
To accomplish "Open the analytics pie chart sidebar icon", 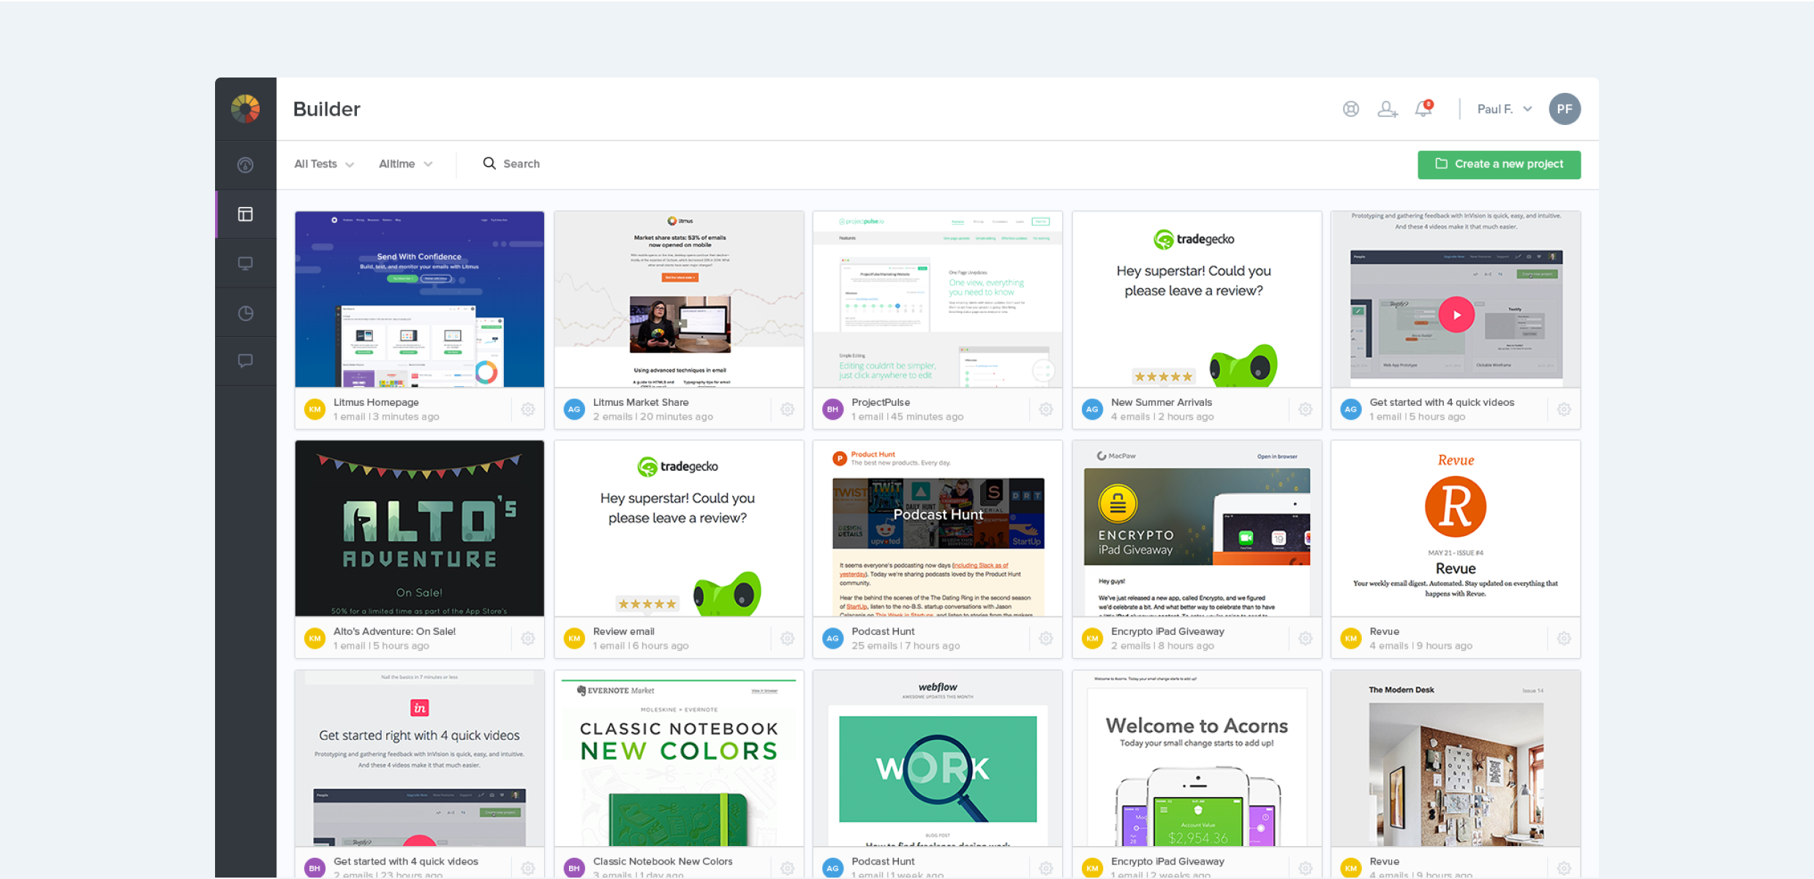I will [x=245, y=313].
